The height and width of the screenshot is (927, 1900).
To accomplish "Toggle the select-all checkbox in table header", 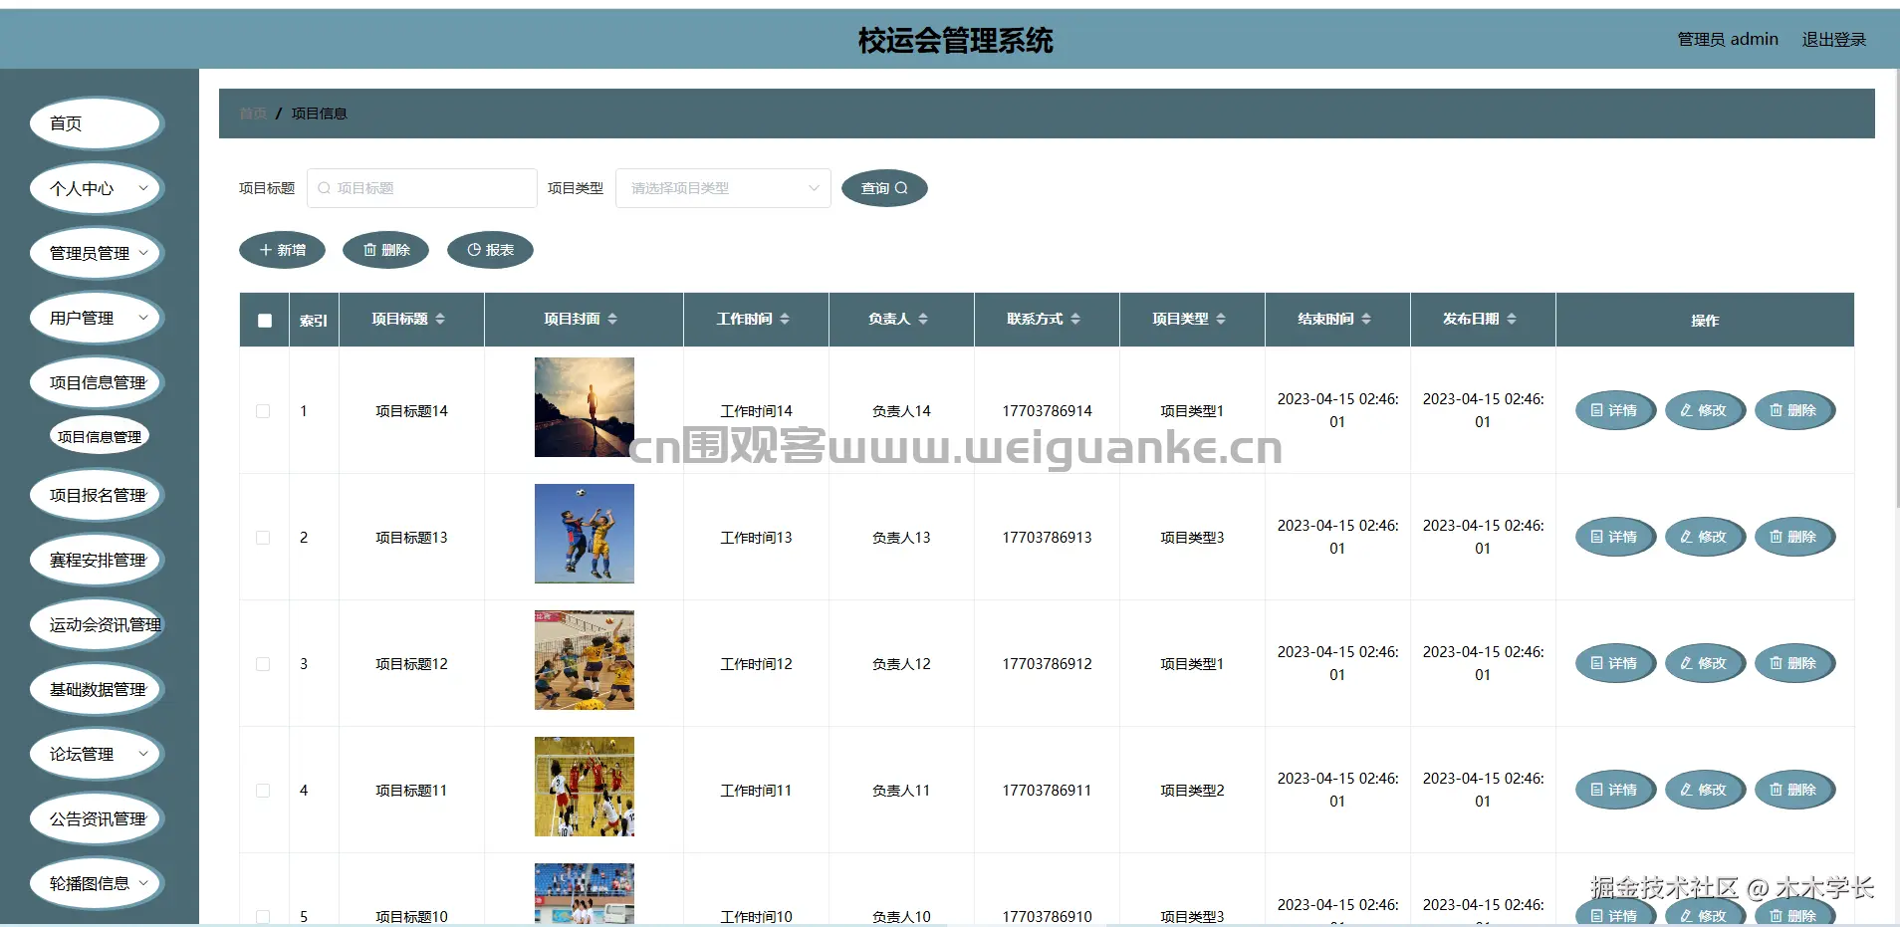I will click(264, 321).
